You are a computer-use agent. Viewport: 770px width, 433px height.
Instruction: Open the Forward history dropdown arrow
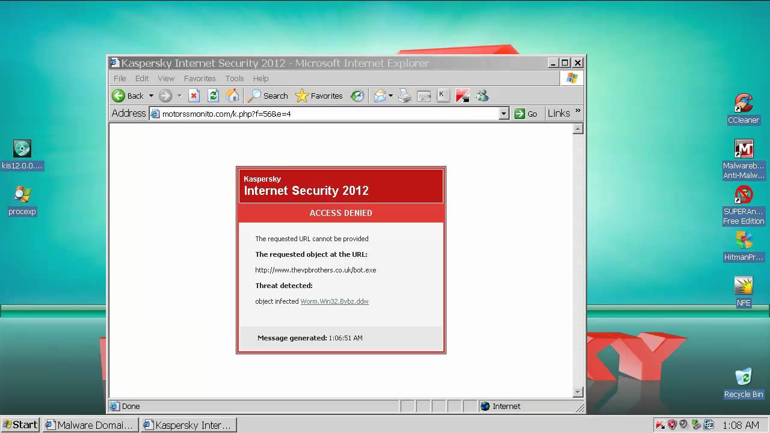pos(179,96)
